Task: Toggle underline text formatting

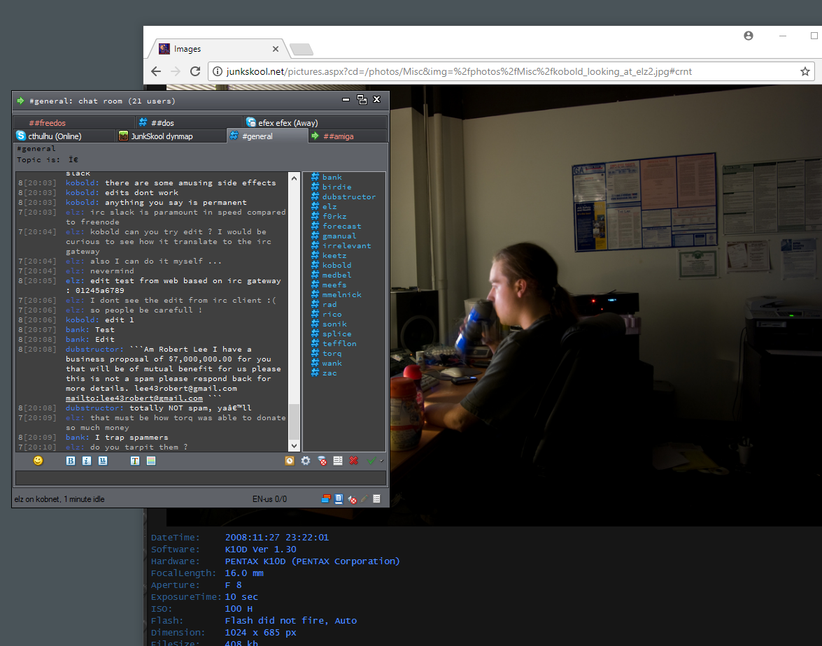Action: [x=104, y=461]
